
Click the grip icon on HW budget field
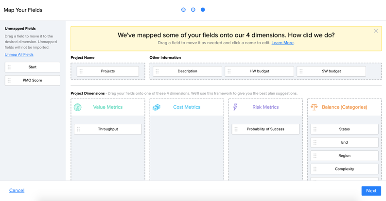tap(229, 71)
